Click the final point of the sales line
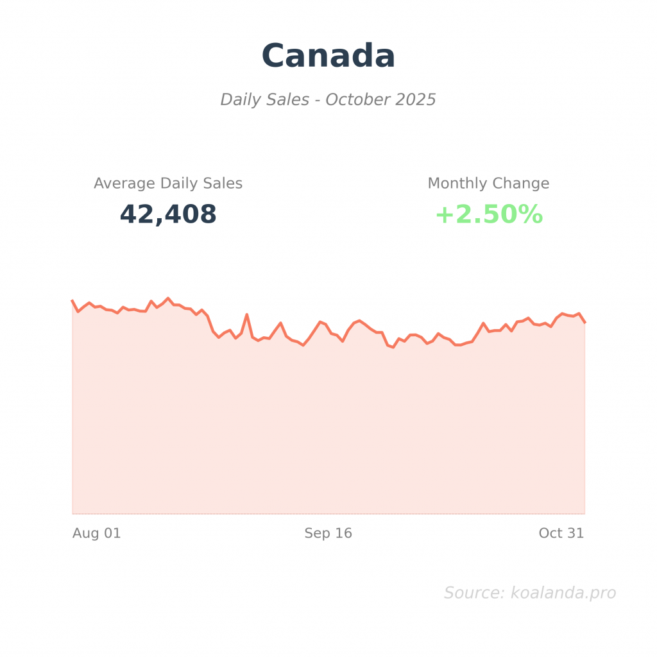The width and height of the screenshot is (657, 657). [x=584, y=322]
